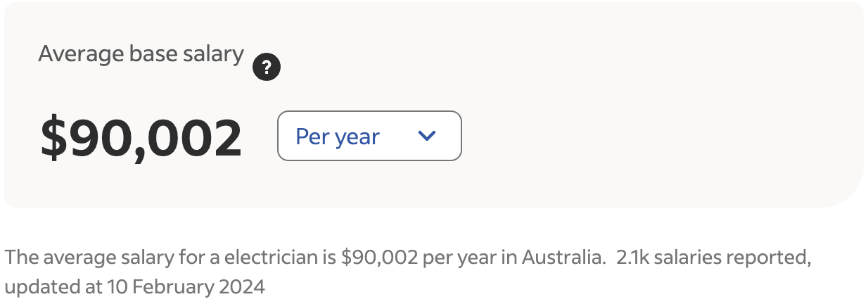Click the blue chevron arrow in the dropdown
This screenshot has width=868, height=304.
click(x=427, y=136)
